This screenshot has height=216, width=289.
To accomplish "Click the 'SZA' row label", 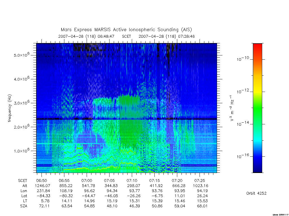I will pos(24,206).
